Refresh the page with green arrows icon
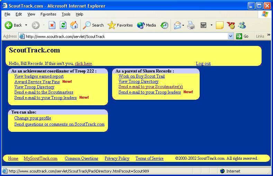The width and height of the screenshot is (273, 176). pyautogui.click(x=63, y=25)
